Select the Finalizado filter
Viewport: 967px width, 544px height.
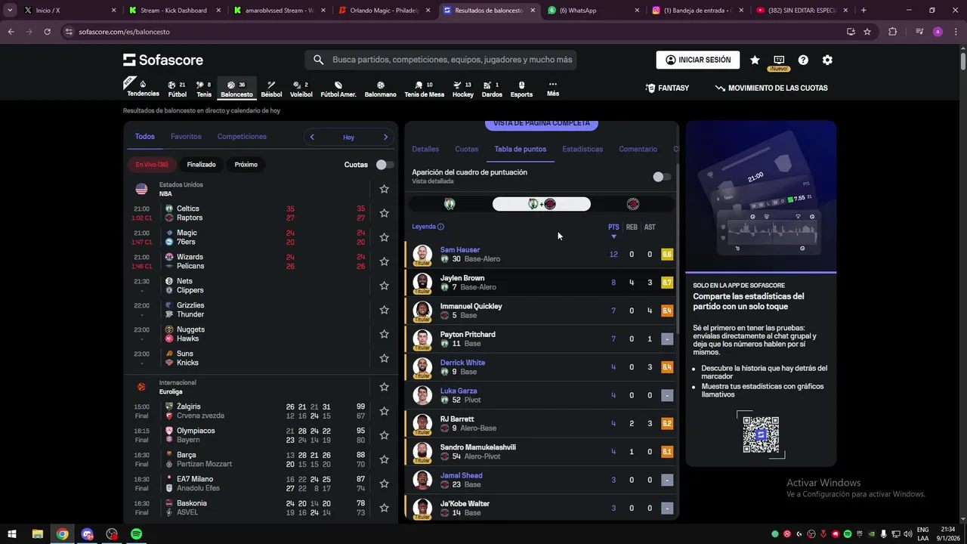202,165
